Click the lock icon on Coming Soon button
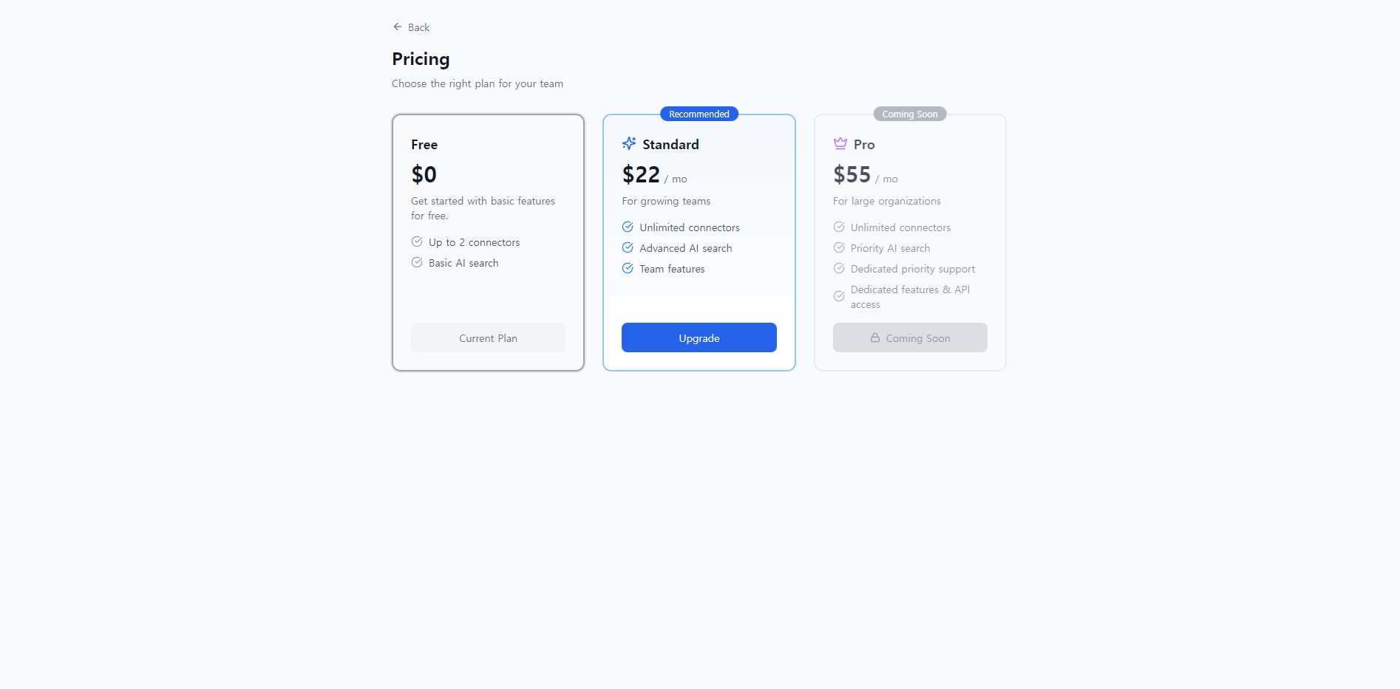This screenshot has height=689, width=1400. (x=876, y=337)
